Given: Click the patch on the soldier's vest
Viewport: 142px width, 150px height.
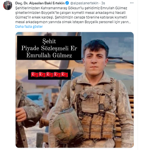Looking at the screenshot, I should point(85,96).
